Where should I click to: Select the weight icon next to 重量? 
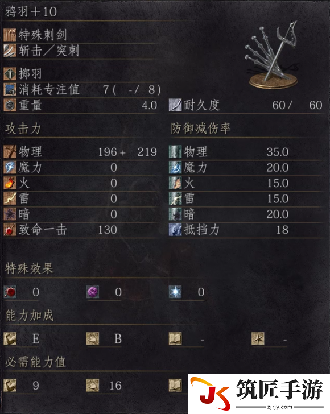click(x=10, y=105)
